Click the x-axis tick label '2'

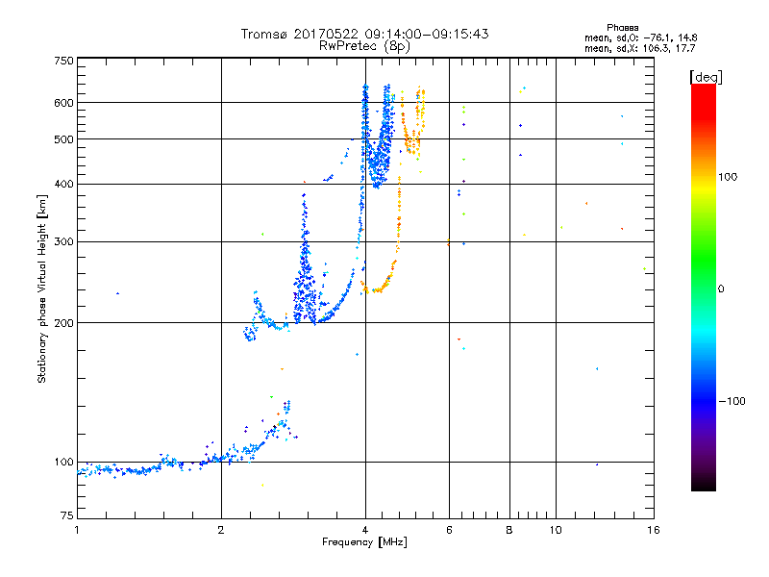coord(221,530)
